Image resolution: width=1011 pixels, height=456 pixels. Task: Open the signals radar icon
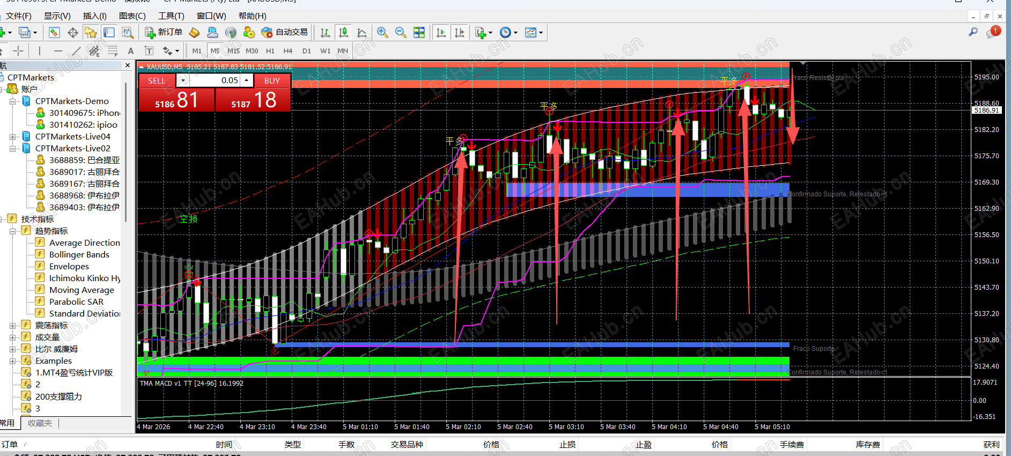coord(231,33)
